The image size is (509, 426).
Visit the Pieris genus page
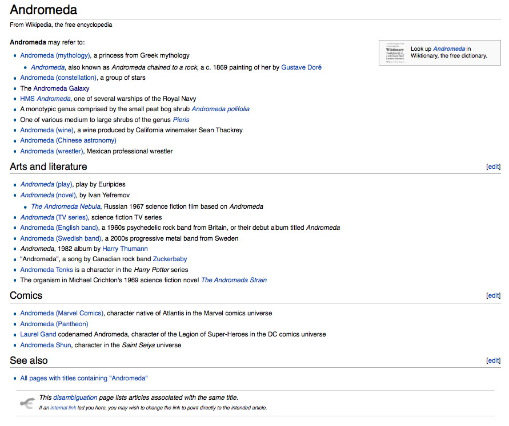pyautogui.click(x=181, y=120)
